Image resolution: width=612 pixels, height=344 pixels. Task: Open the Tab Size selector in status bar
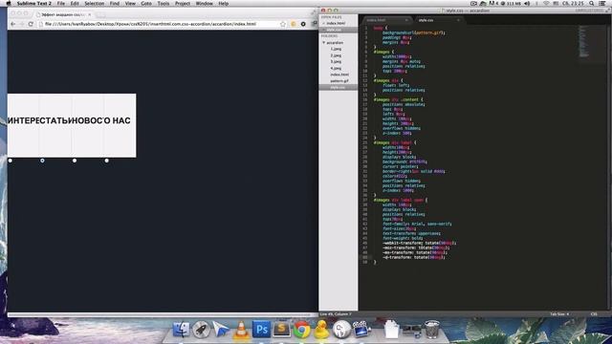[x=559, y=314]
